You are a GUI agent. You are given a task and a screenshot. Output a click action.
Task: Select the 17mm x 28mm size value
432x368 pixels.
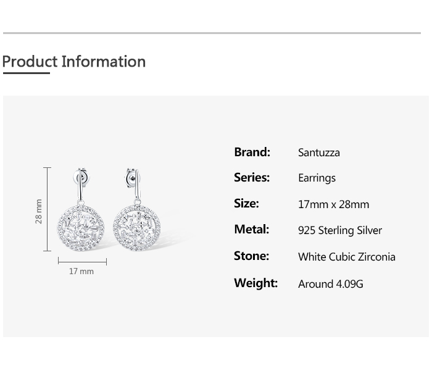pyautogui.click(x=333, y=204)
